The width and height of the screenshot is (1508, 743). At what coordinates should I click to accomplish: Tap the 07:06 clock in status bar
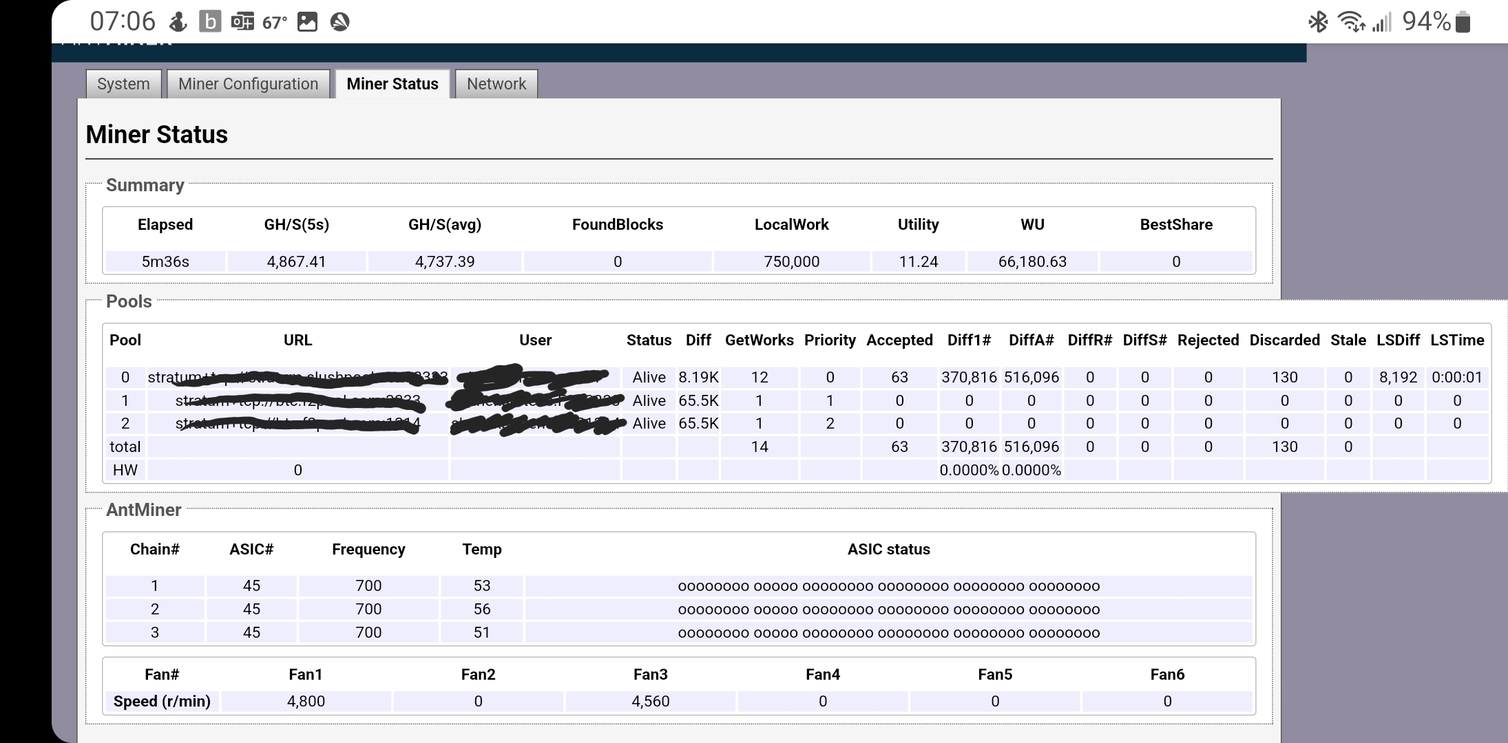pos(123,21)
